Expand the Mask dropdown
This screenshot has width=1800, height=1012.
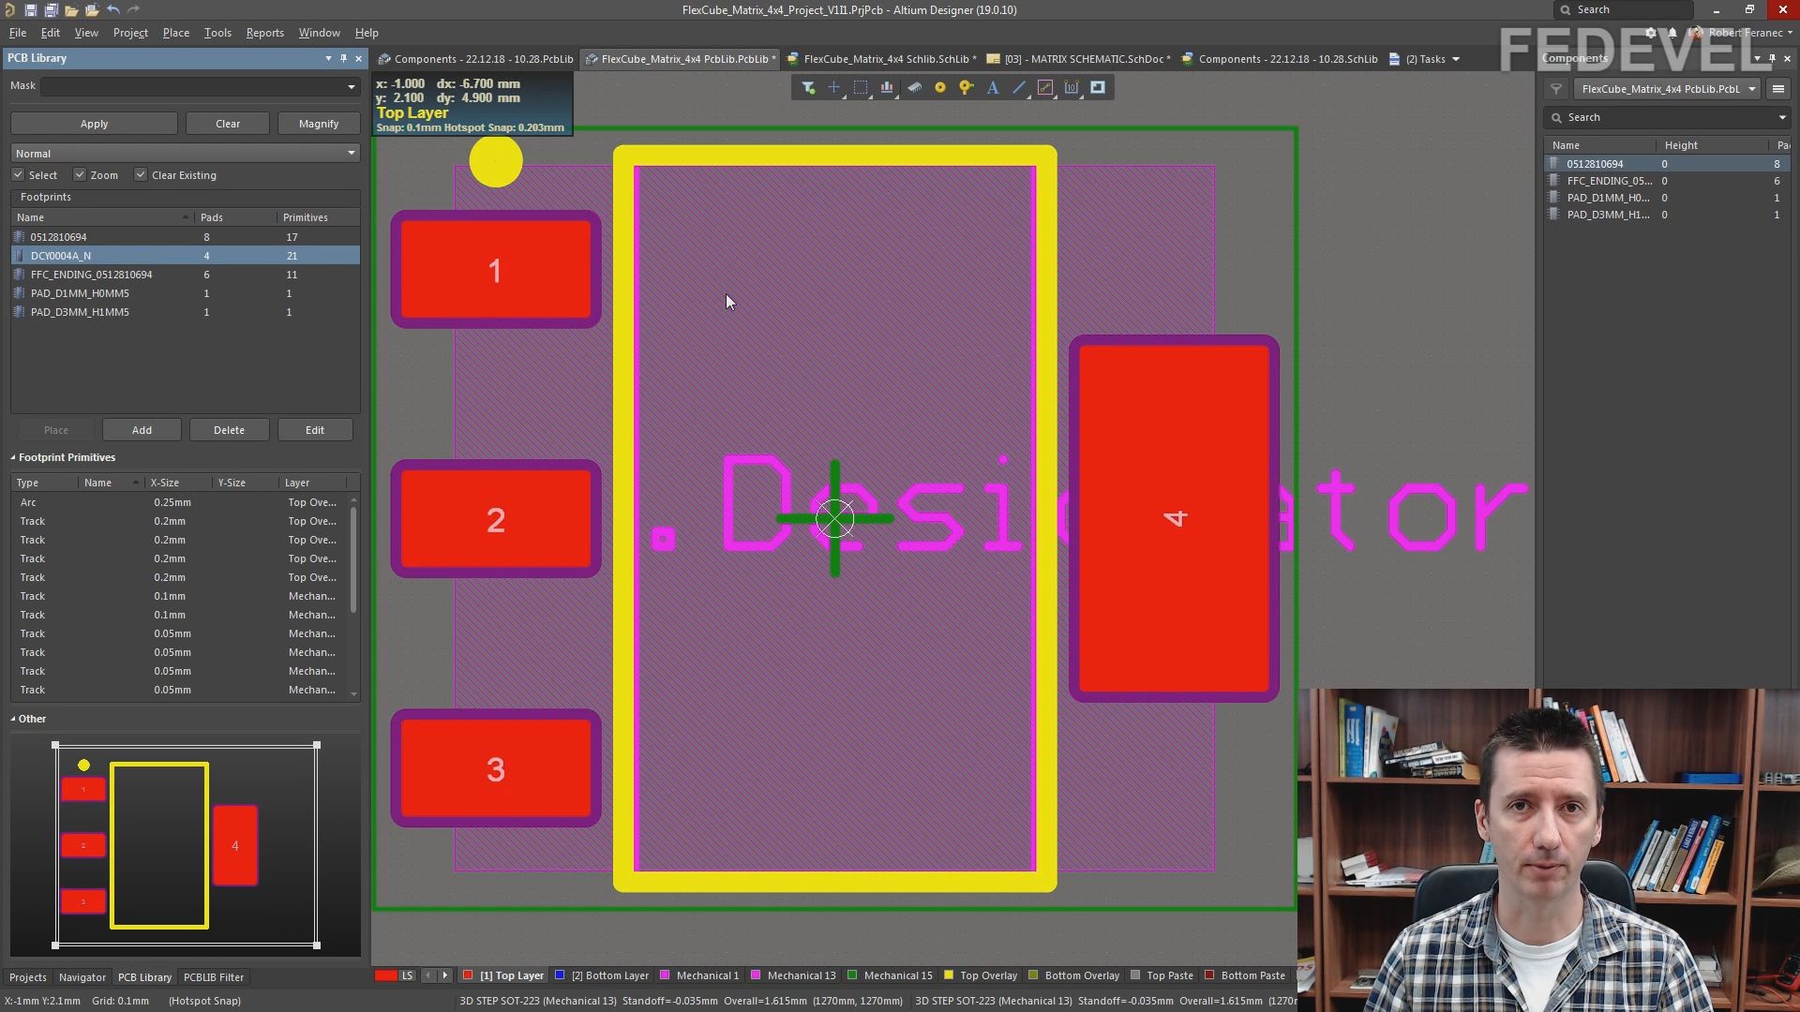tap(352, 86)
